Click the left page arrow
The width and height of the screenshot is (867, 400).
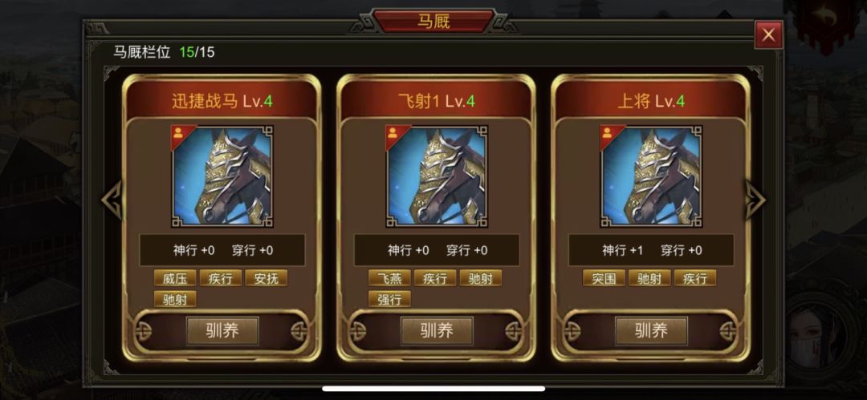112,200
